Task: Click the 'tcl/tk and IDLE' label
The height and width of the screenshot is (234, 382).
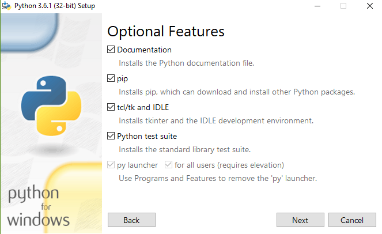Action: click(143, 108)
